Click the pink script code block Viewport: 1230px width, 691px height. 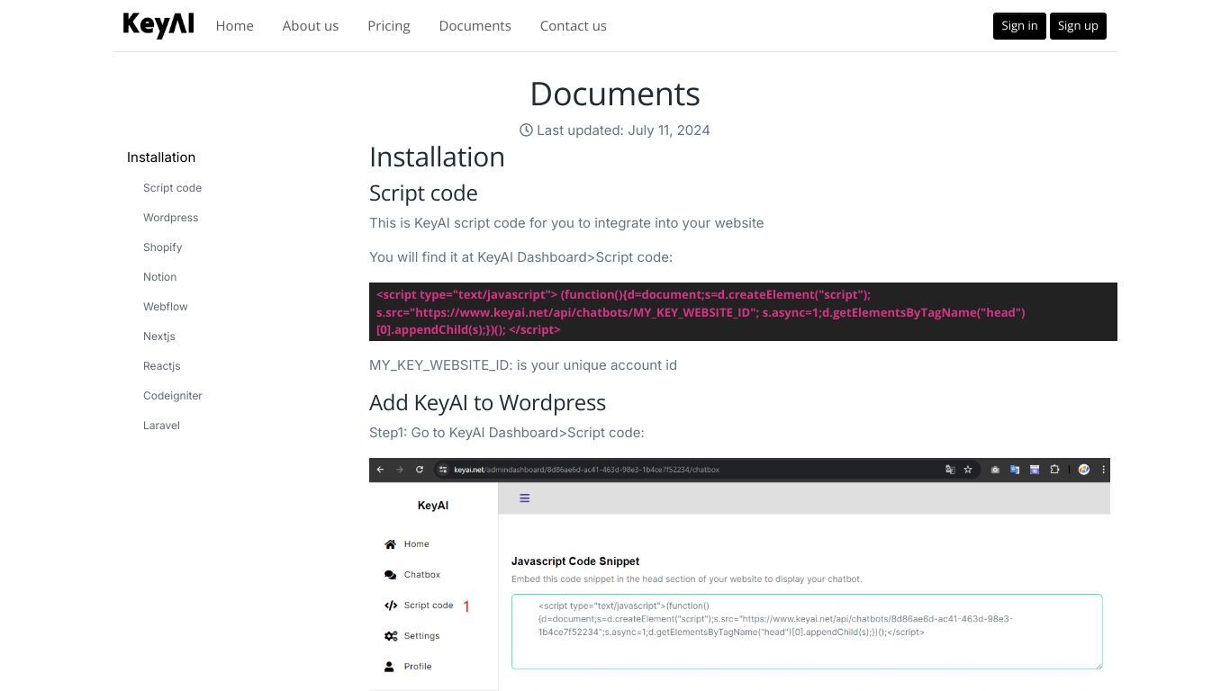coord(743,312)
